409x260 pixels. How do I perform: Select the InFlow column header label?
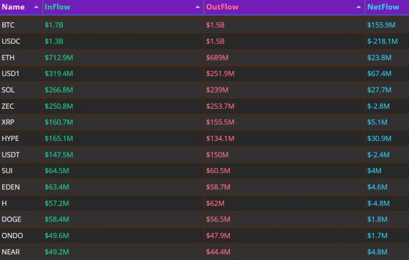click(x=58, y=7)
